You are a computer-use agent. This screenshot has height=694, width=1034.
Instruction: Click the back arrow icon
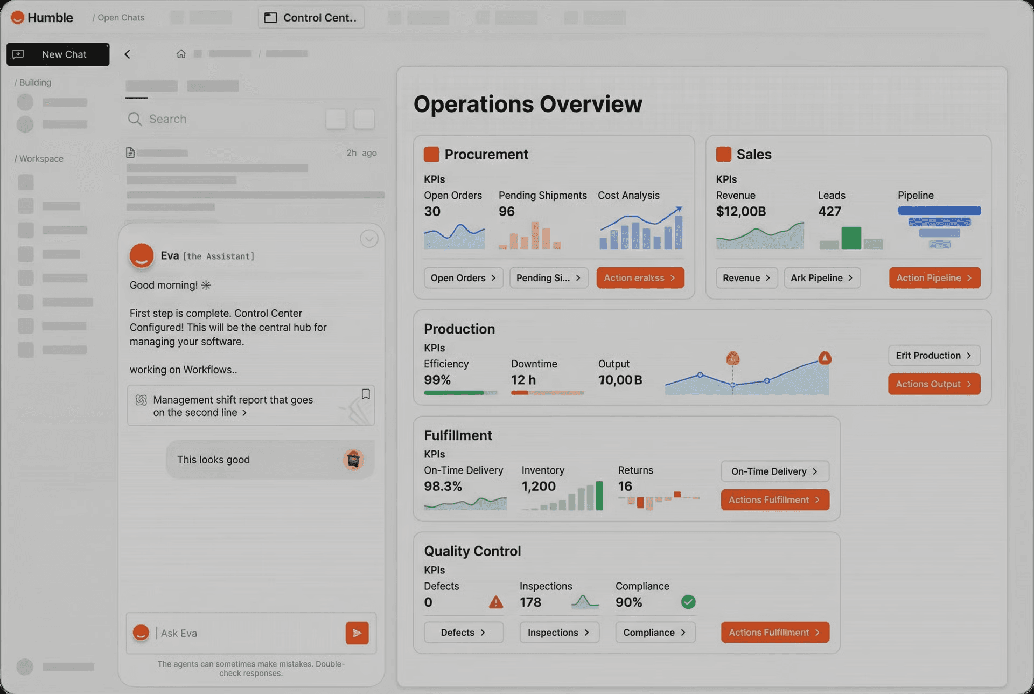128,54
